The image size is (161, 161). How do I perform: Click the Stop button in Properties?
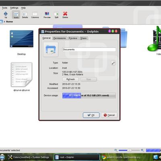coord(89,79)
